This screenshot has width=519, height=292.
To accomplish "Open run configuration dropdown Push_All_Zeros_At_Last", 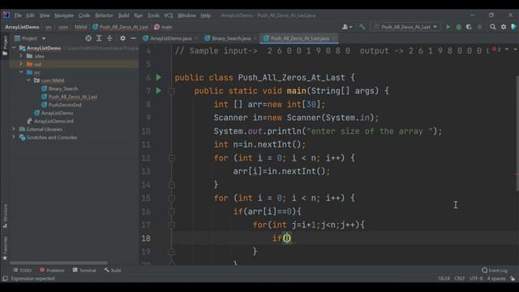I will [x=405, y=27].
